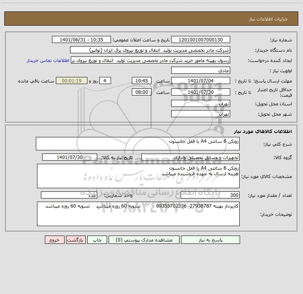Image resolution: width=303 pixels, height=294 pixels.
Task: Click the تاریخ نیاز به کالا field
Action: point(70,157)
